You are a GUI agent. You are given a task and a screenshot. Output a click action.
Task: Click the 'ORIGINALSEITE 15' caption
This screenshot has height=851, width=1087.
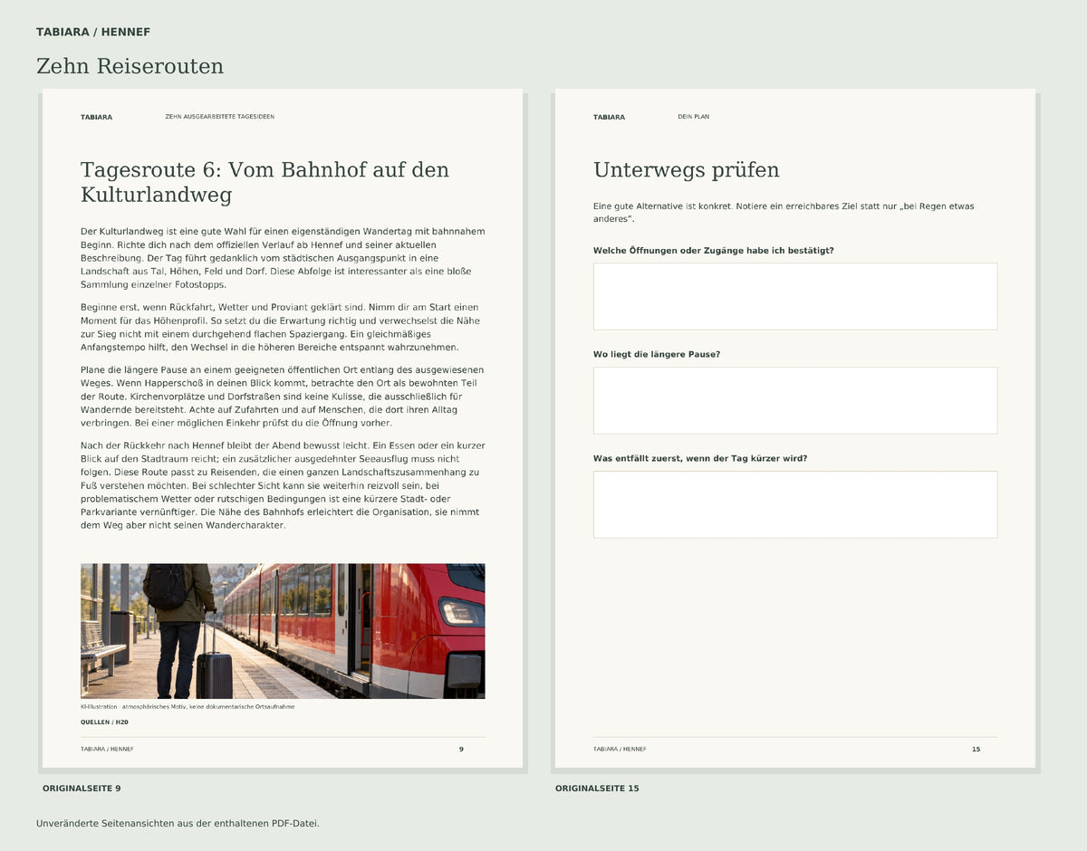tap(597, 789)
